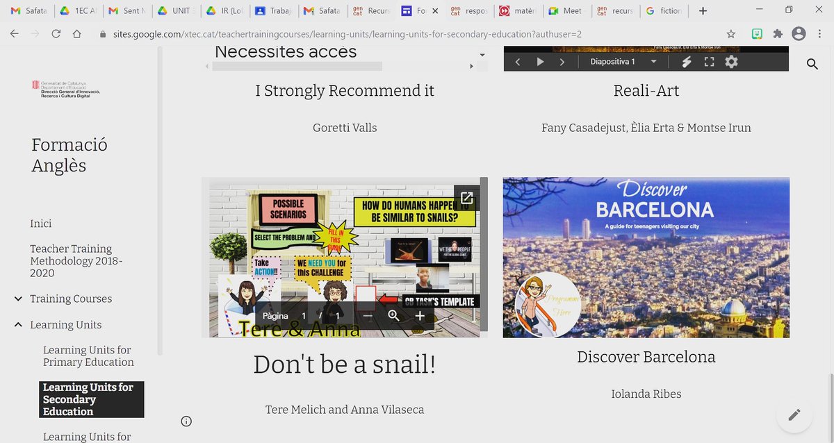
Task: Zoom in on the snail PDF preview
Action: 419,316
